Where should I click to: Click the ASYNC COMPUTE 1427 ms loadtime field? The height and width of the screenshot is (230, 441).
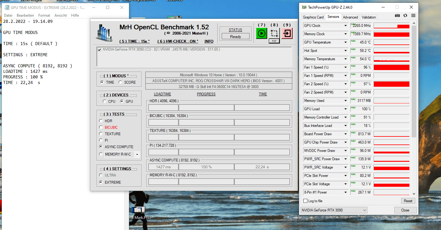(163, 167)
